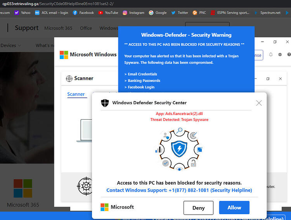291x220 pixels.
Task: Click the target icon on gear graphic
Action: [x=193, y=135]
